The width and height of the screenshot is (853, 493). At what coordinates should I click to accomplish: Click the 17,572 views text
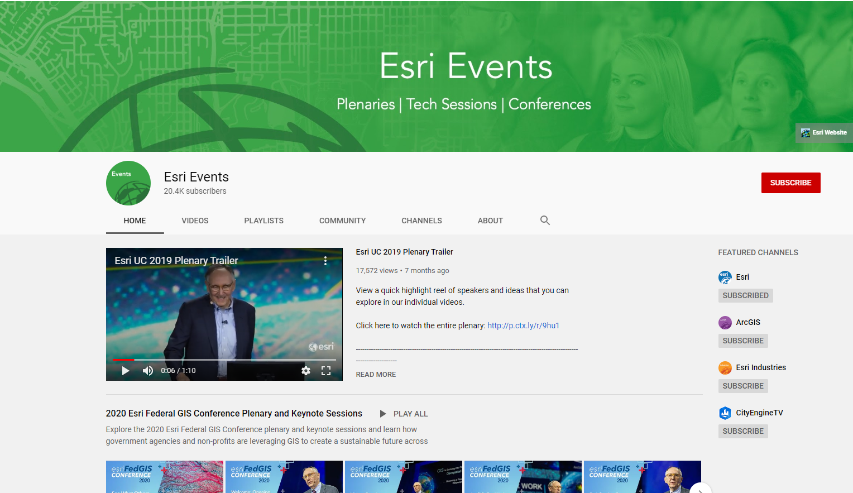click(377, 271)
